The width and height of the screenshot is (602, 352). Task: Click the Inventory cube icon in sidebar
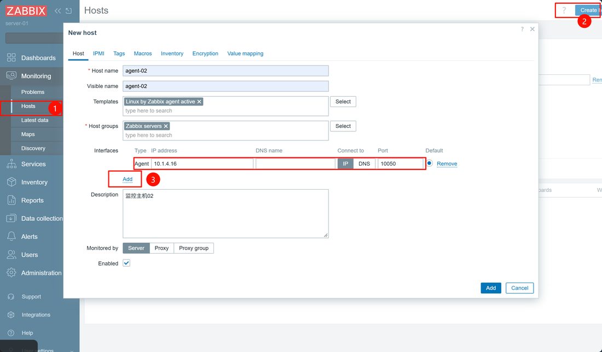pos(11,182)
